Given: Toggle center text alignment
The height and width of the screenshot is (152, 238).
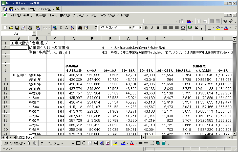Looking at the screenshot, I should 171,28.
